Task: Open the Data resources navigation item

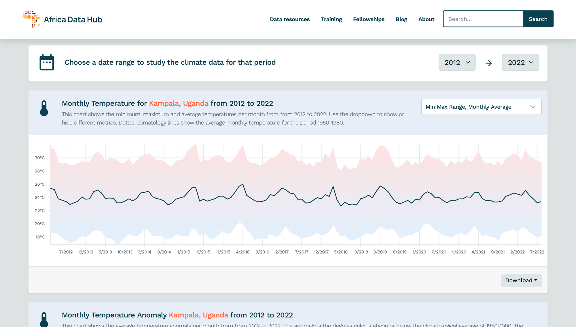Action: click(x=290, y=19)
